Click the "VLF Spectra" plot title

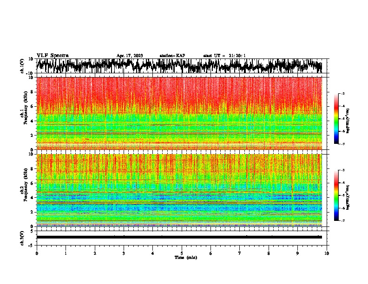click(x=53, y=56)
